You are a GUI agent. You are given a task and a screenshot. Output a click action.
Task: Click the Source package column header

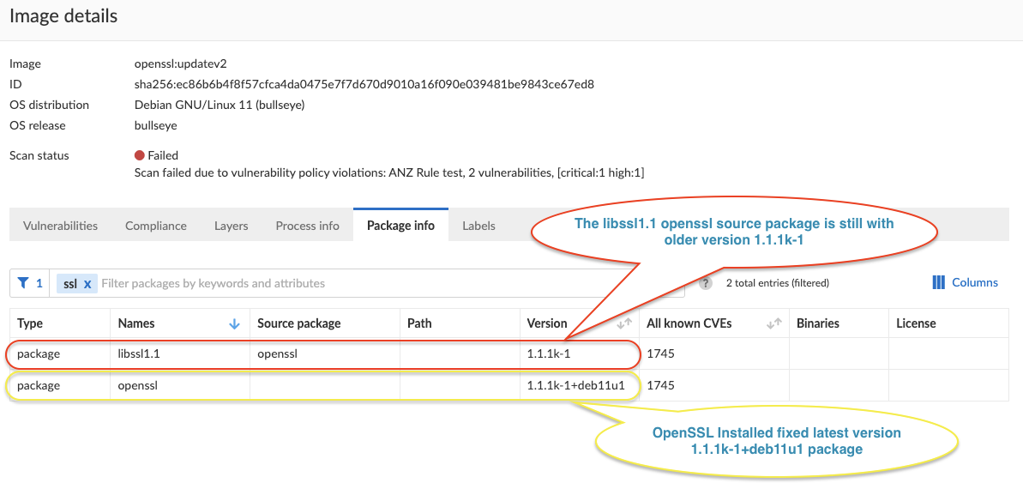coord(298,323)
